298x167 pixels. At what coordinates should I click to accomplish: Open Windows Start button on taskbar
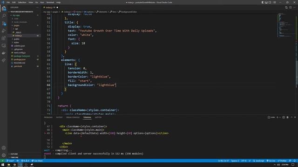pos(3,165)
